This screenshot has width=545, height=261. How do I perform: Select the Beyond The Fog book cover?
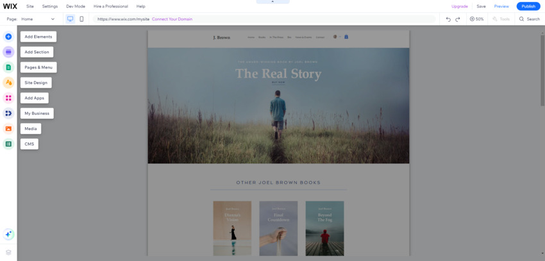(324, 228)
